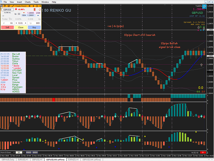Click the '* London' session row in info panel
Screen dimensions: 214x161
(x=11, y=68)
